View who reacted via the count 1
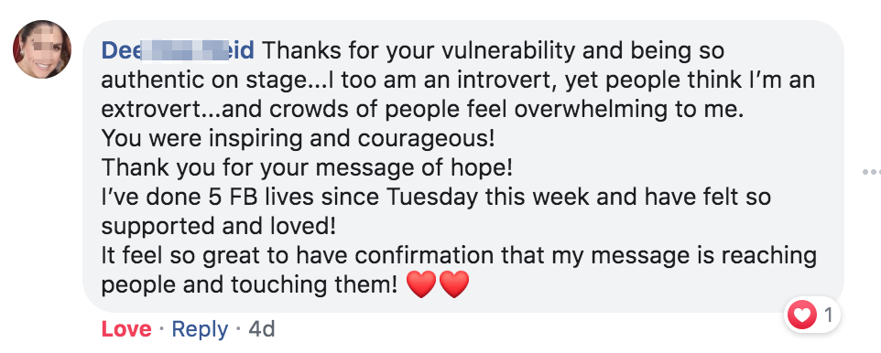This screenshot has width=881, height=353. coord(828,316)
